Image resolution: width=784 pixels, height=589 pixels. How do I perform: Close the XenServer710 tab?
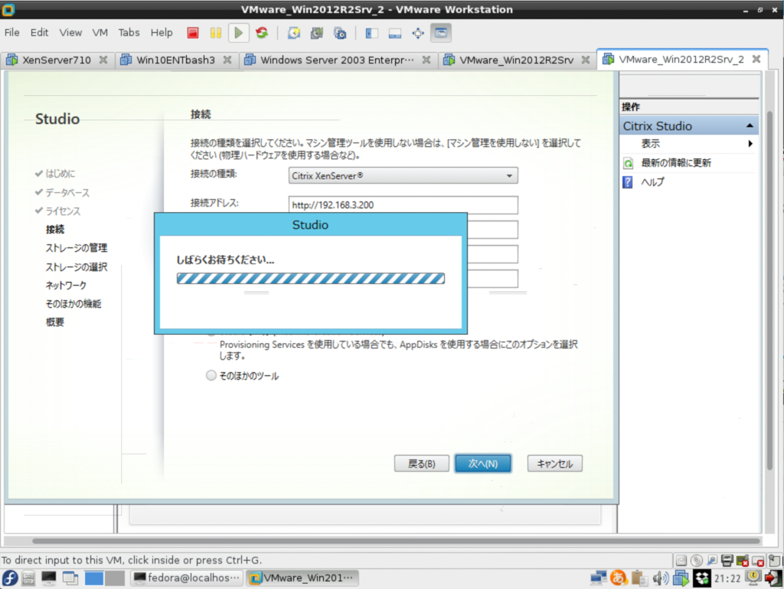click(103, 60)
